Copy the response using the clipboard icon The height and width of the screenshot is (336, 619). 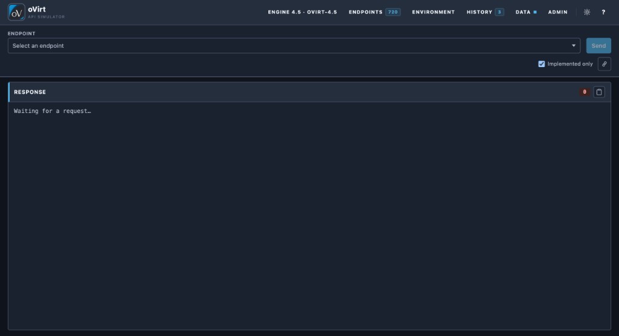[x=599, y=92]
